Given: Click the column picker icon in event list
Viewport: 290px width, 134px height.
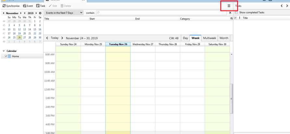Looking at the screenshot, I should pyautogui.click(x=231, y=19).
